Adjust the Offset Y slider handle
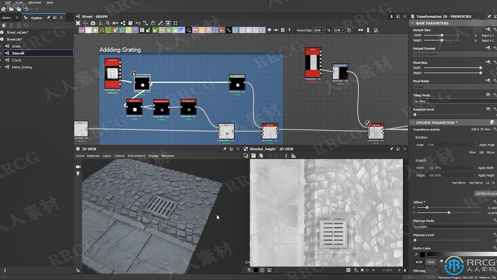Image resolution: width=497 pixels, height=280 pixels. 449,213
